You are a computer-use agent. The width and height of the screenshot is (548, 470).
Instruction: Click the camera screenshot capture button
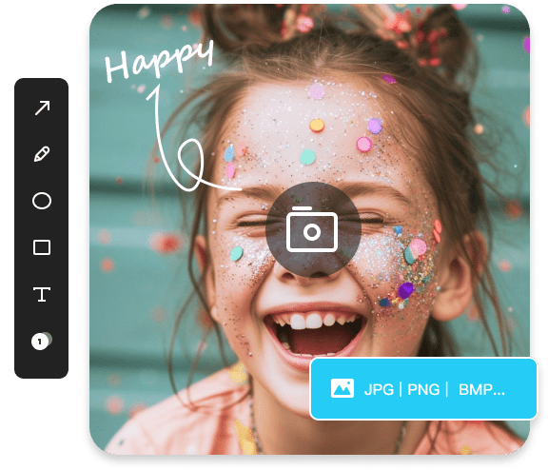point(313,229)
